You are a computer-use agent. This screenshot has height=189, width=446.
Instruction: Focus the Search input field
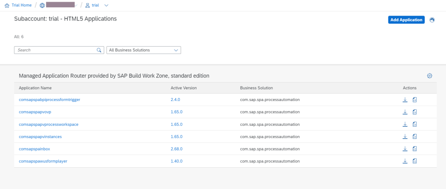point(55,50)
